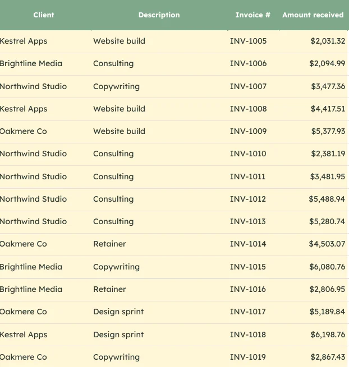The image size is (349, 367).
Task: Select invoice number INV-1013
Action: (248, 221)
